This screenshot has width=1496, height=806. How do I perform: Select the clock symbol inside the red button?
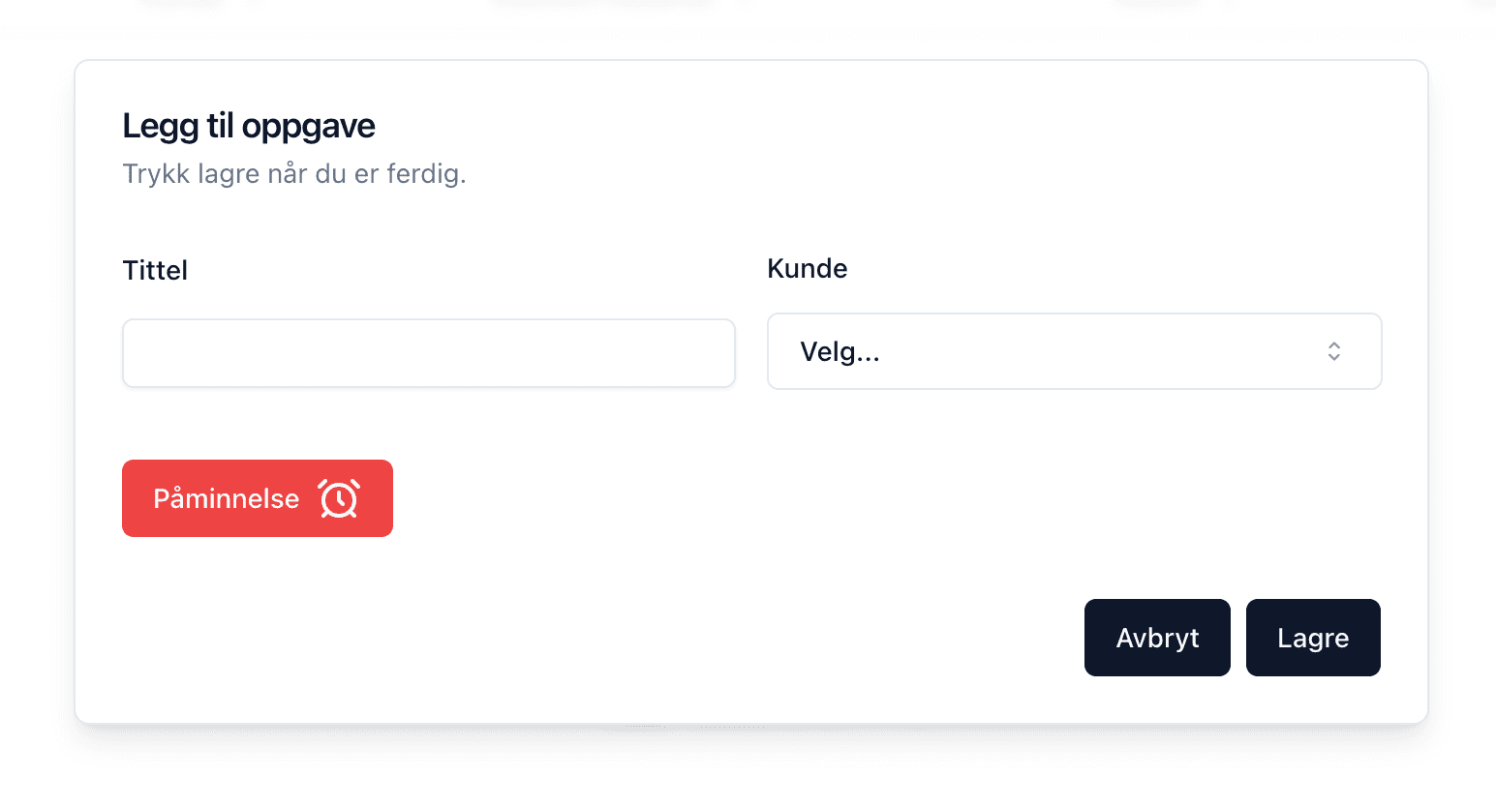[x=337, y=498]
